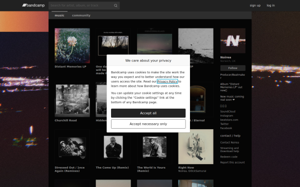
Task: Open the SoundCloud link
Action: point(227,111)
